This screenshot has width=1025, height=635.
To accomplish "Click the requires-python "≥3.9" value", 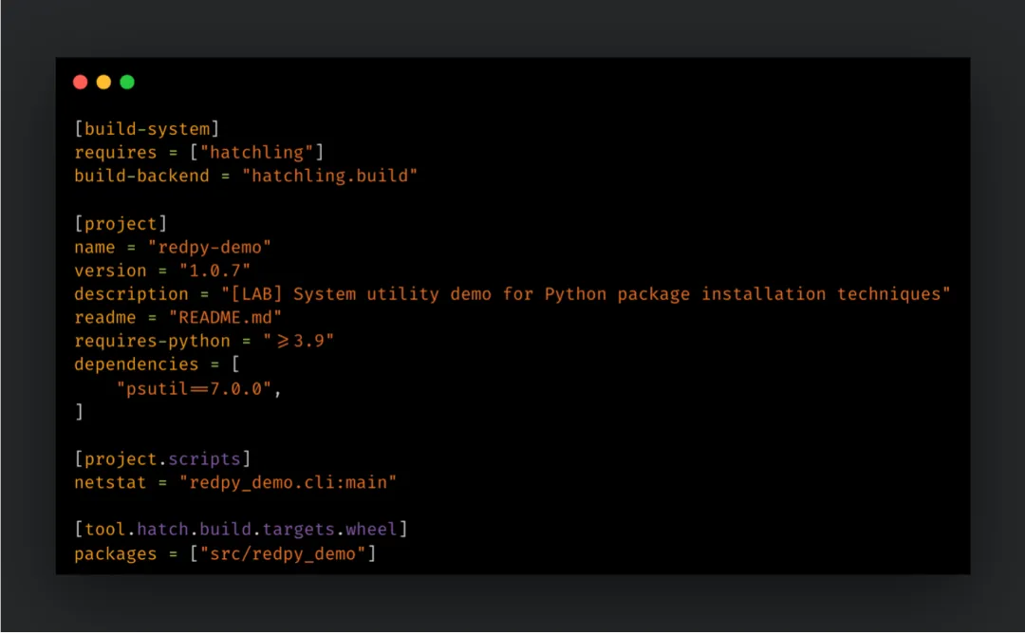I will click(299, 341).
